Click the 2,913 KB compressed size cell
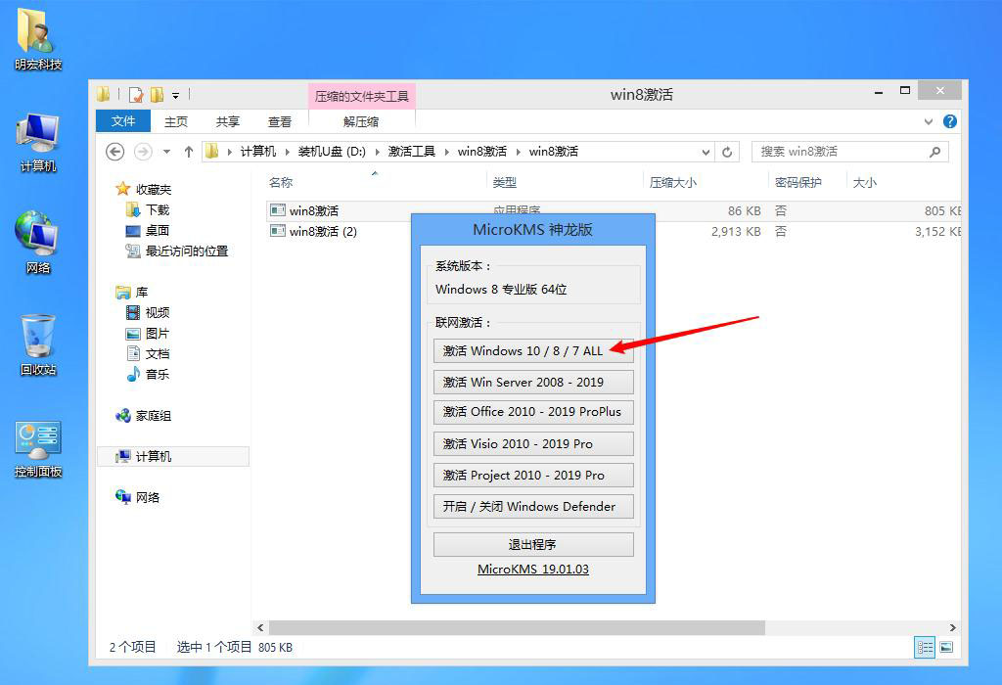1002x685 pixels. pyautogui.click(x=736, y=231)
